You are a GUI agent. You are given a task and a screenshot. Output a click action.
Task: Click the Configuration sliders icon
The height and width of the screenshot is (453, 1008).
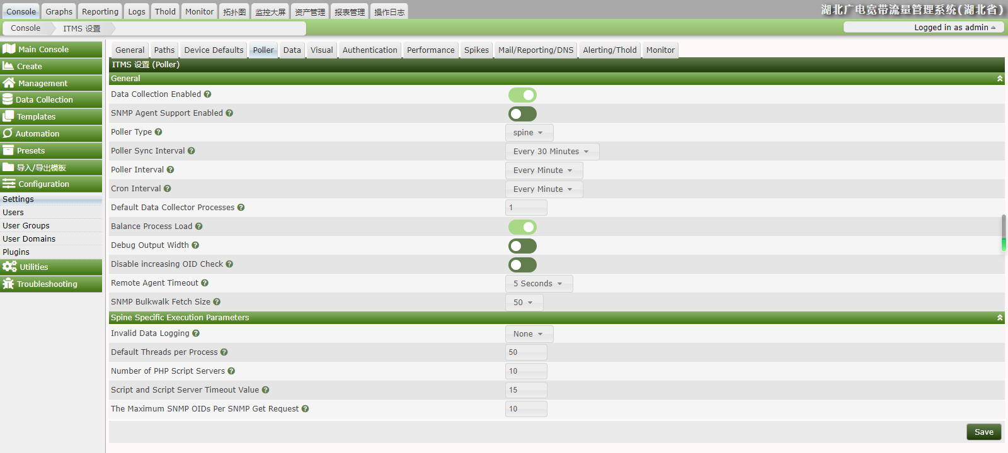[9, 184]
